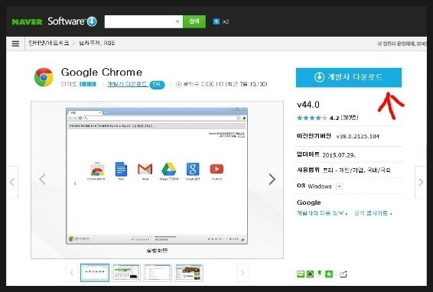Click the 4.2 rating score
The image size is (433, 292).
334,118
